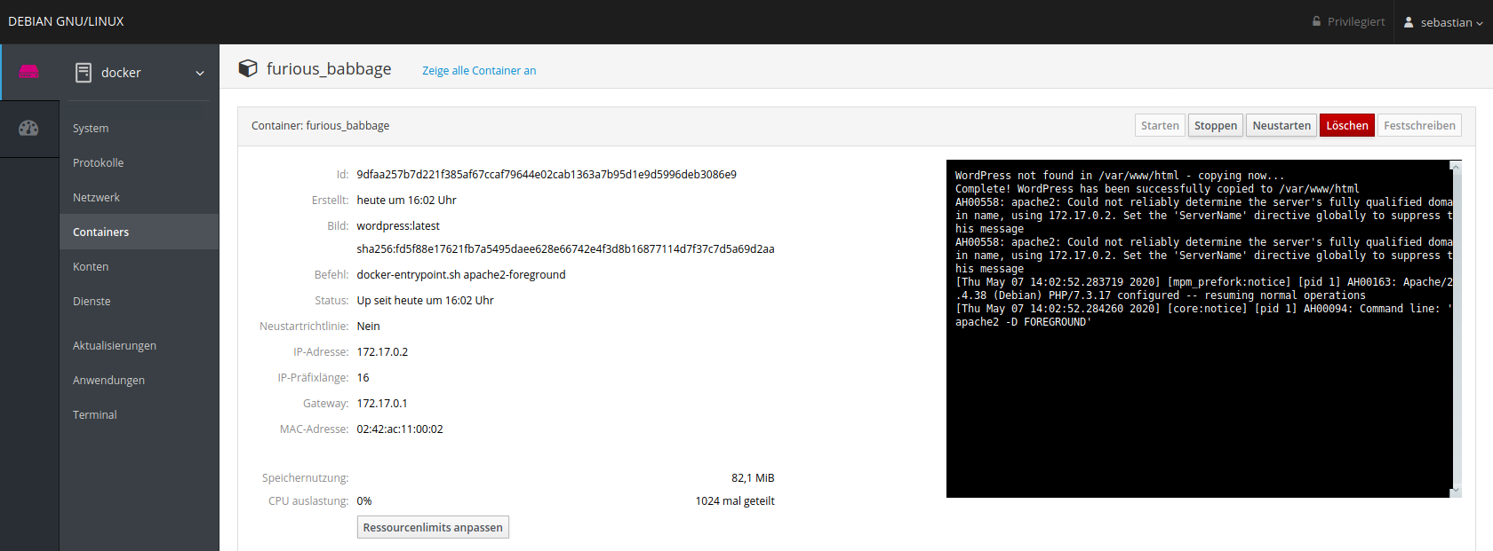Click the Up seit heute status text

[425, 300]
